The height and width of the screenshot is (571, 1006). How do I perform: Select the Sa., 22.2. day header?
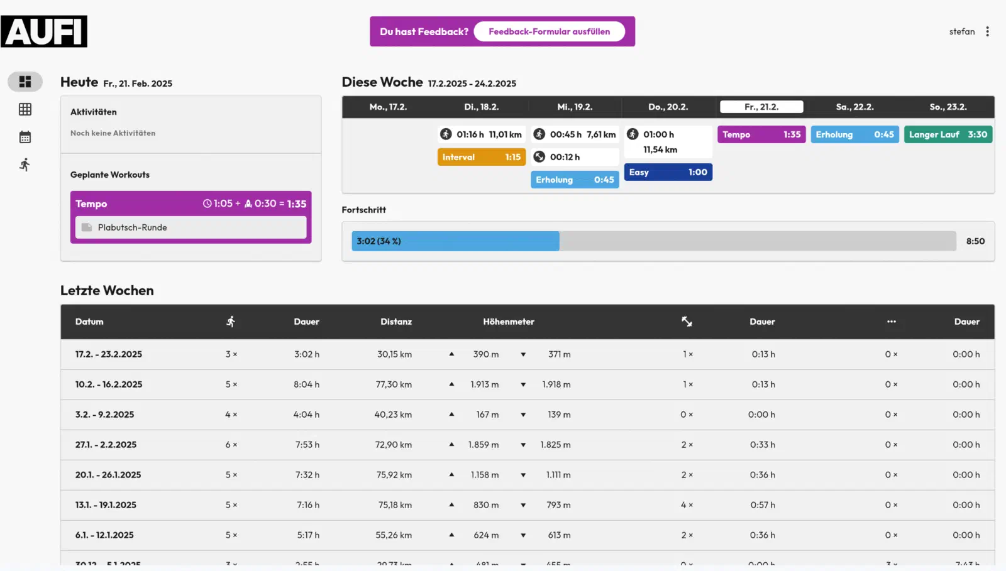854,107
